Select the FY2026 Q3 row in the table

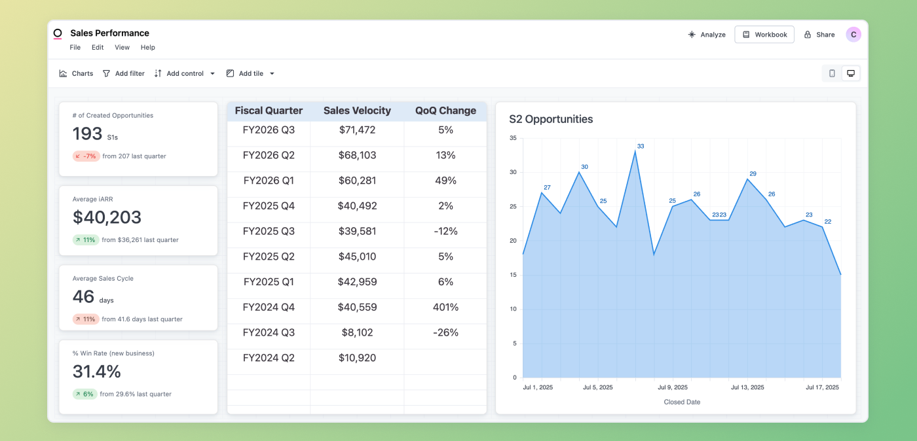click(357, 130)
